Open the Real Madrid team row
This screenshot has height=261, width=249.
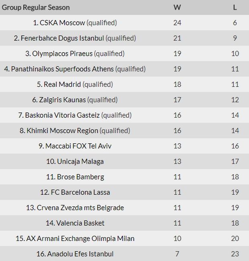[62, 84]
